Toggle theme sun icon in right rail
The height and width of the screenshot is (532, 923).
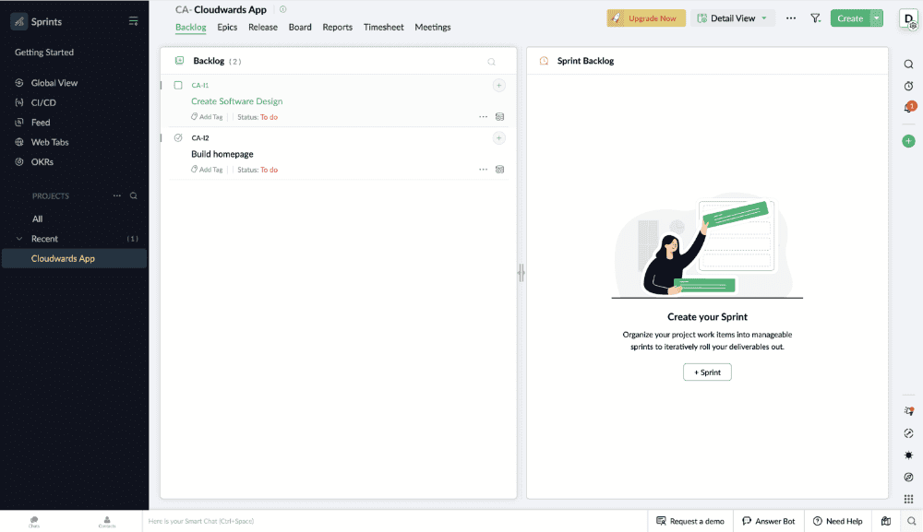(909, 455)
